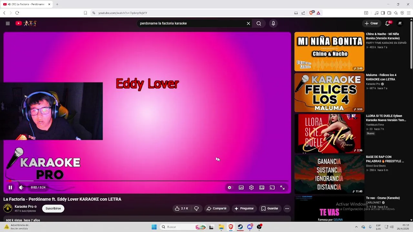Close the La Factoria tab
This screenshot has height=232, width=413.
click(x=49, y=4)
